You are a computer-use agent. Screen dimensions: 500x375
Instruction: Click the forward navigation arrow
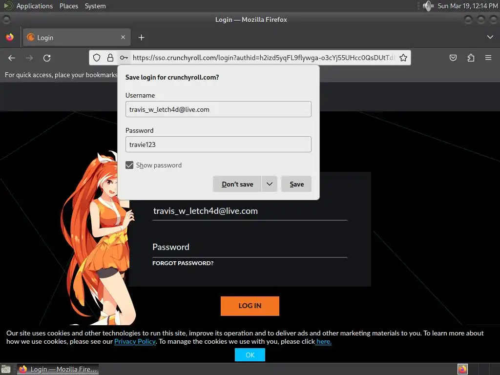coord(29,58)
